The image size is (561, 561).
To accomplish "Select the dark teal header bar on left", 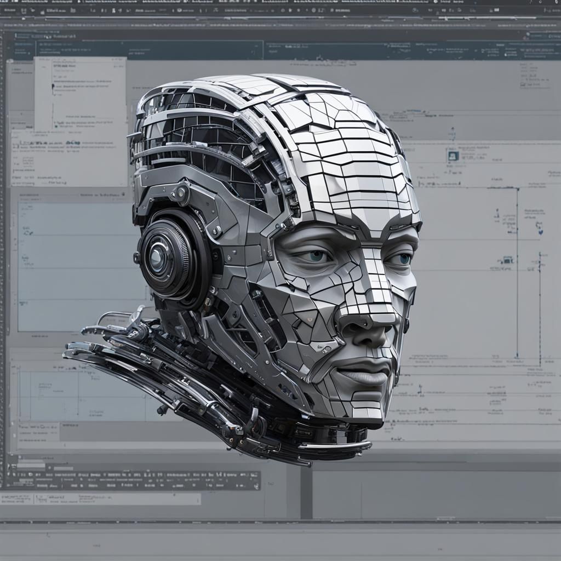I will [x=137, y=50].
